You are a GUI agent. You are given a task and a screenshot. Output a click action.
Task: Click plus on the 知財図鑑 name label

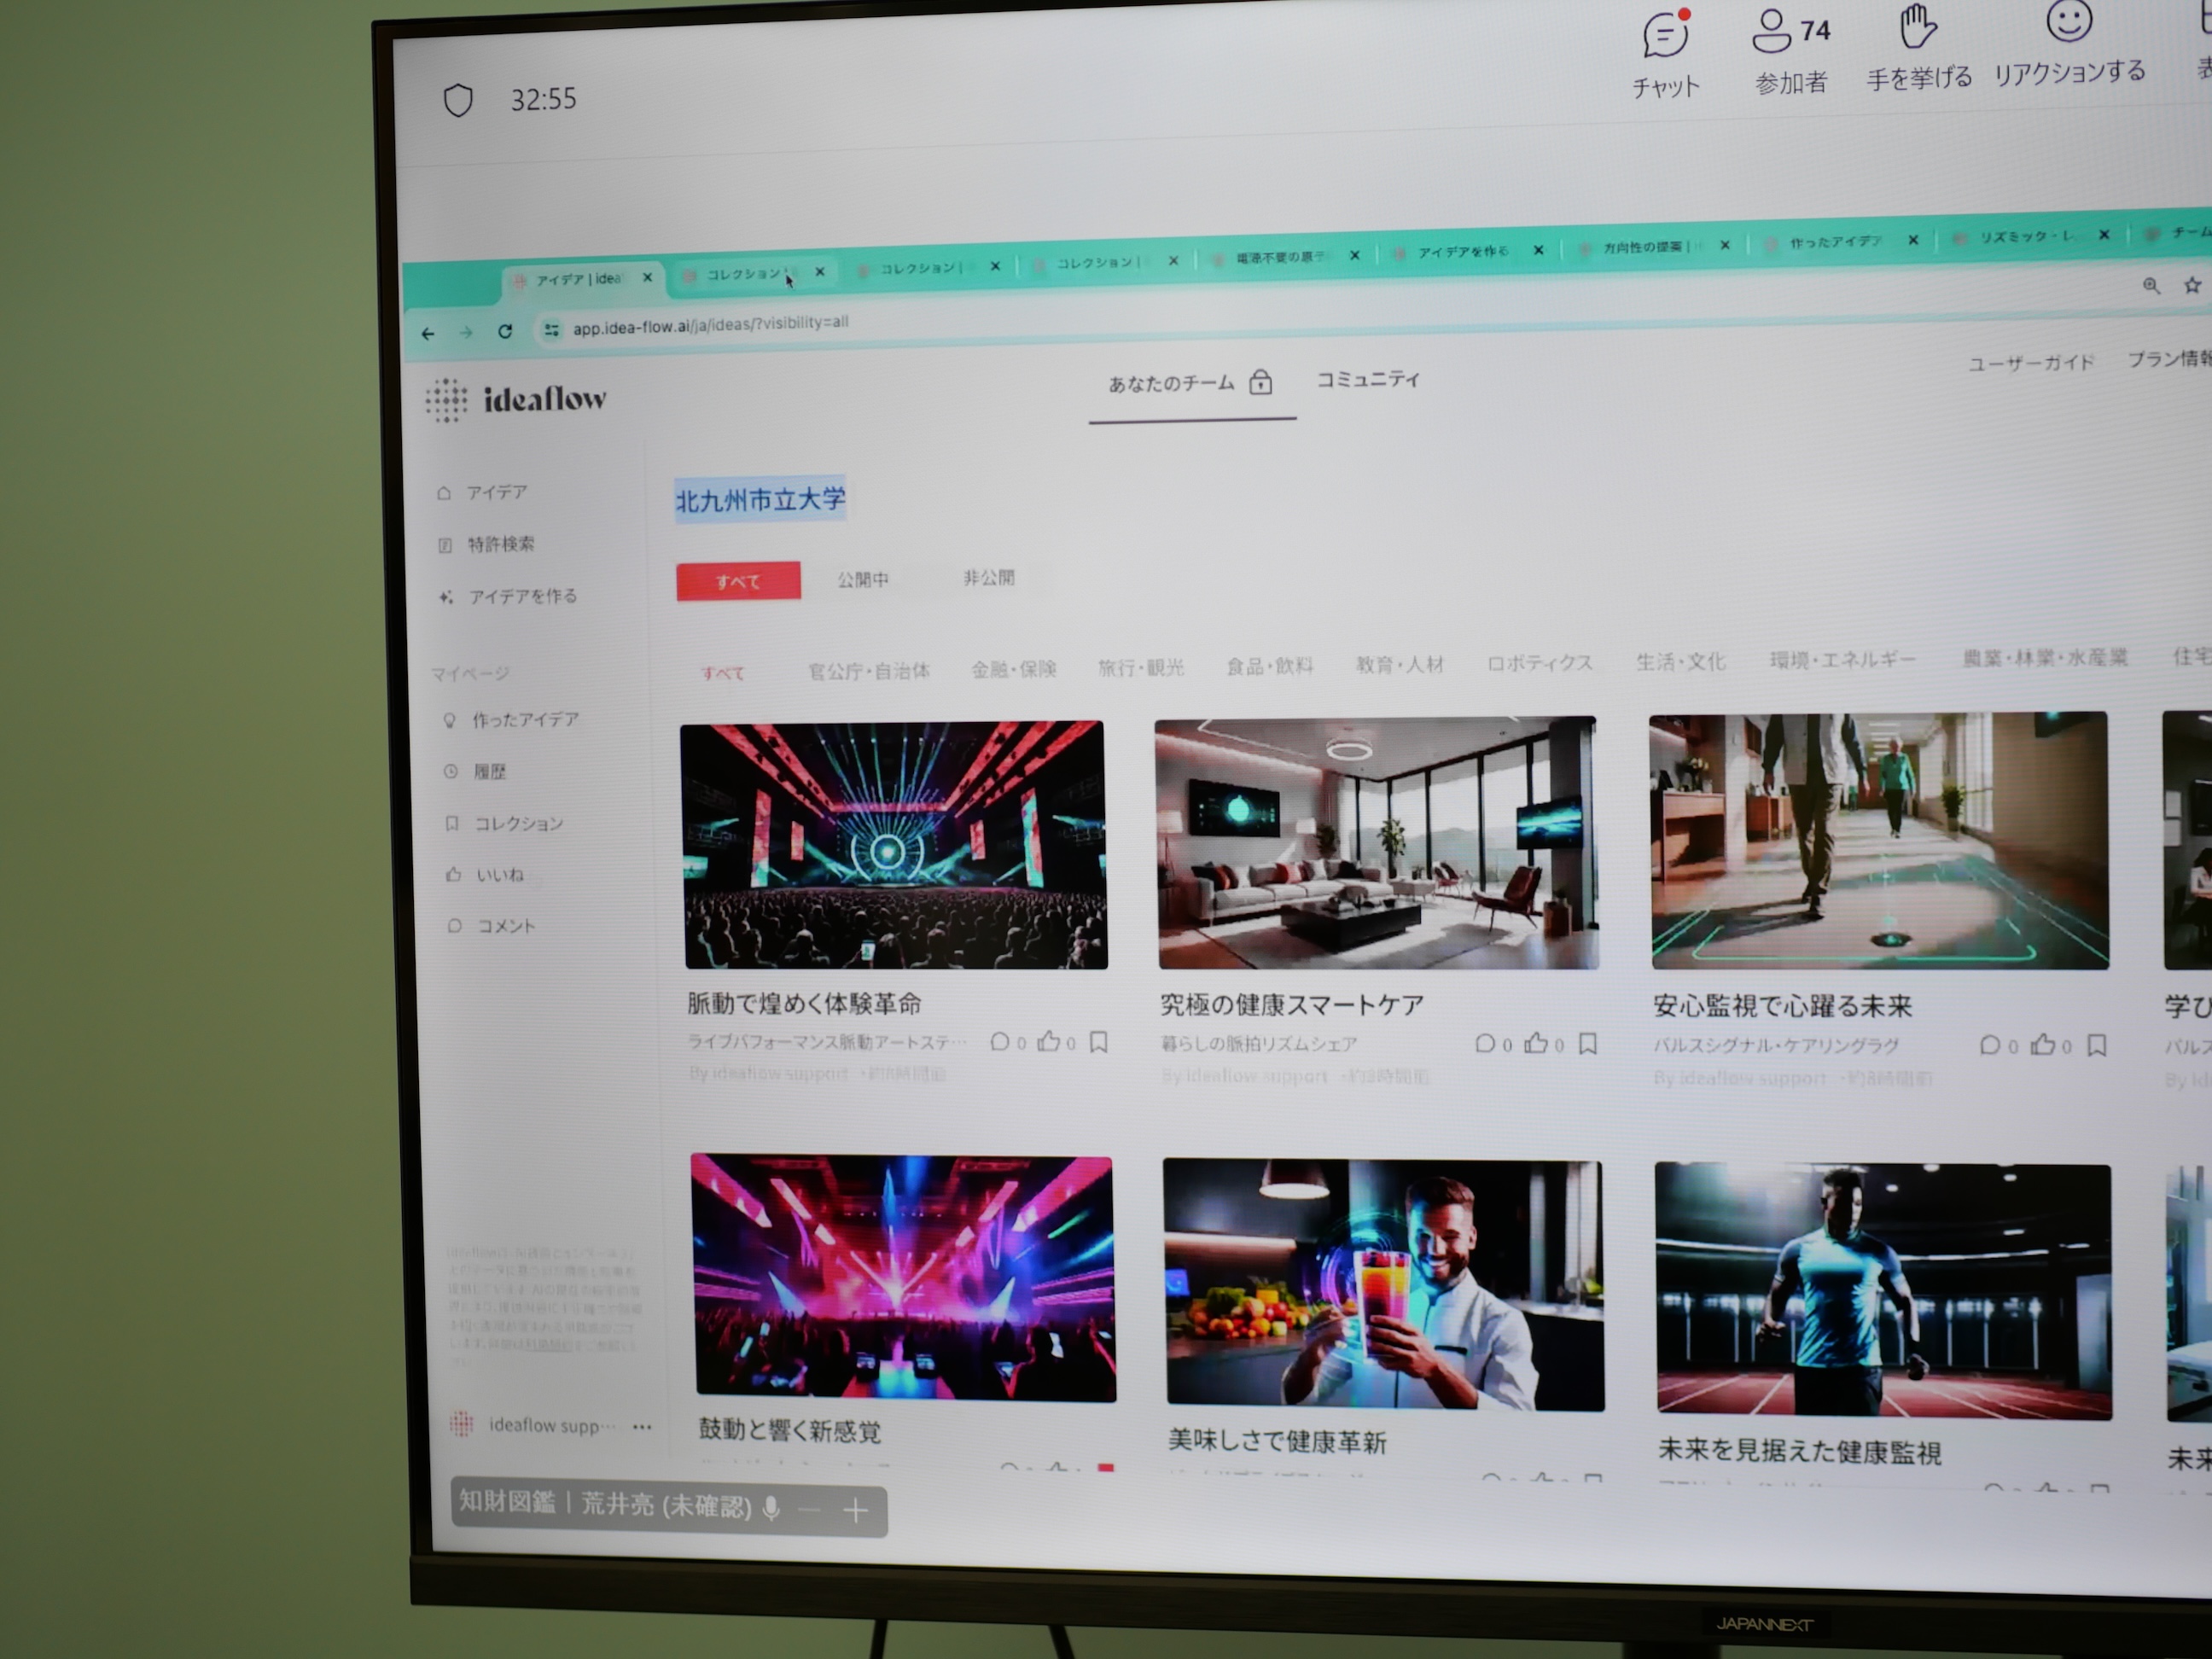pyautogui.click(x=855, y=1510)
